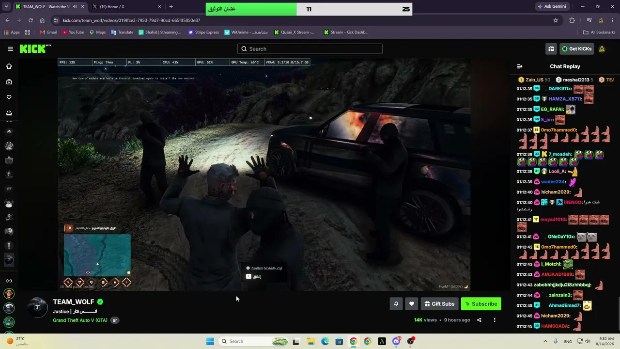Screen dimensions: 620x349
Task: Switch to the Home / X tab
Action: tap(125, 7)
